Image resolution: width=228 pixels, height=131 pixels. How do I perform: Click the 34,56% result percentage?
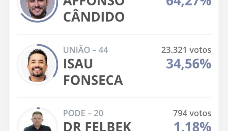[x=188, y=64]
